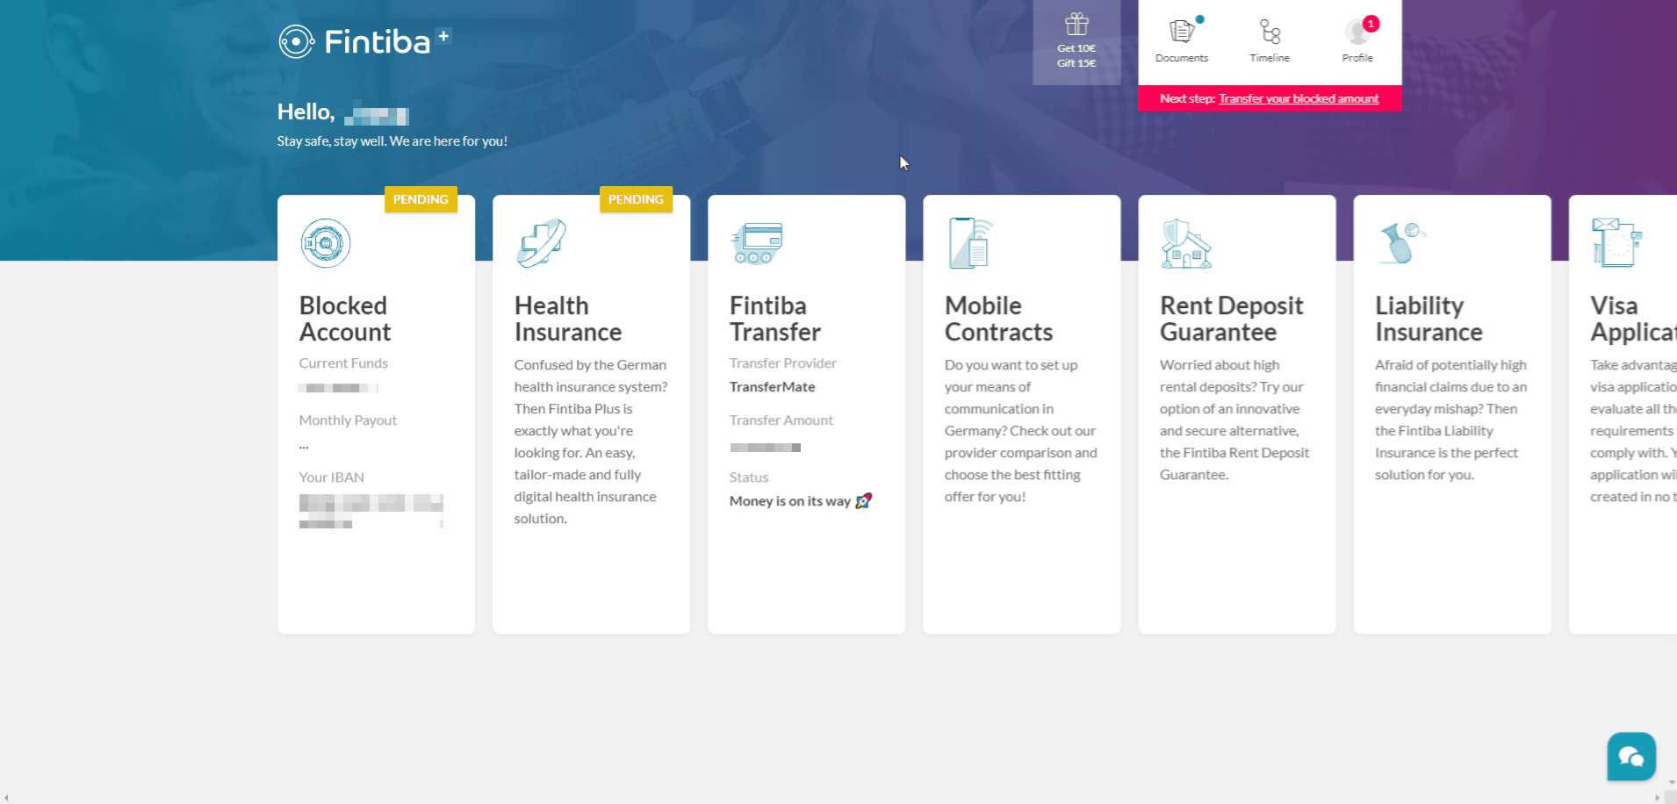The image size is (1677, 804).
Task: Open the Get 10€ Gift 15€ gift icon
Action: (x=1076, y=25)
